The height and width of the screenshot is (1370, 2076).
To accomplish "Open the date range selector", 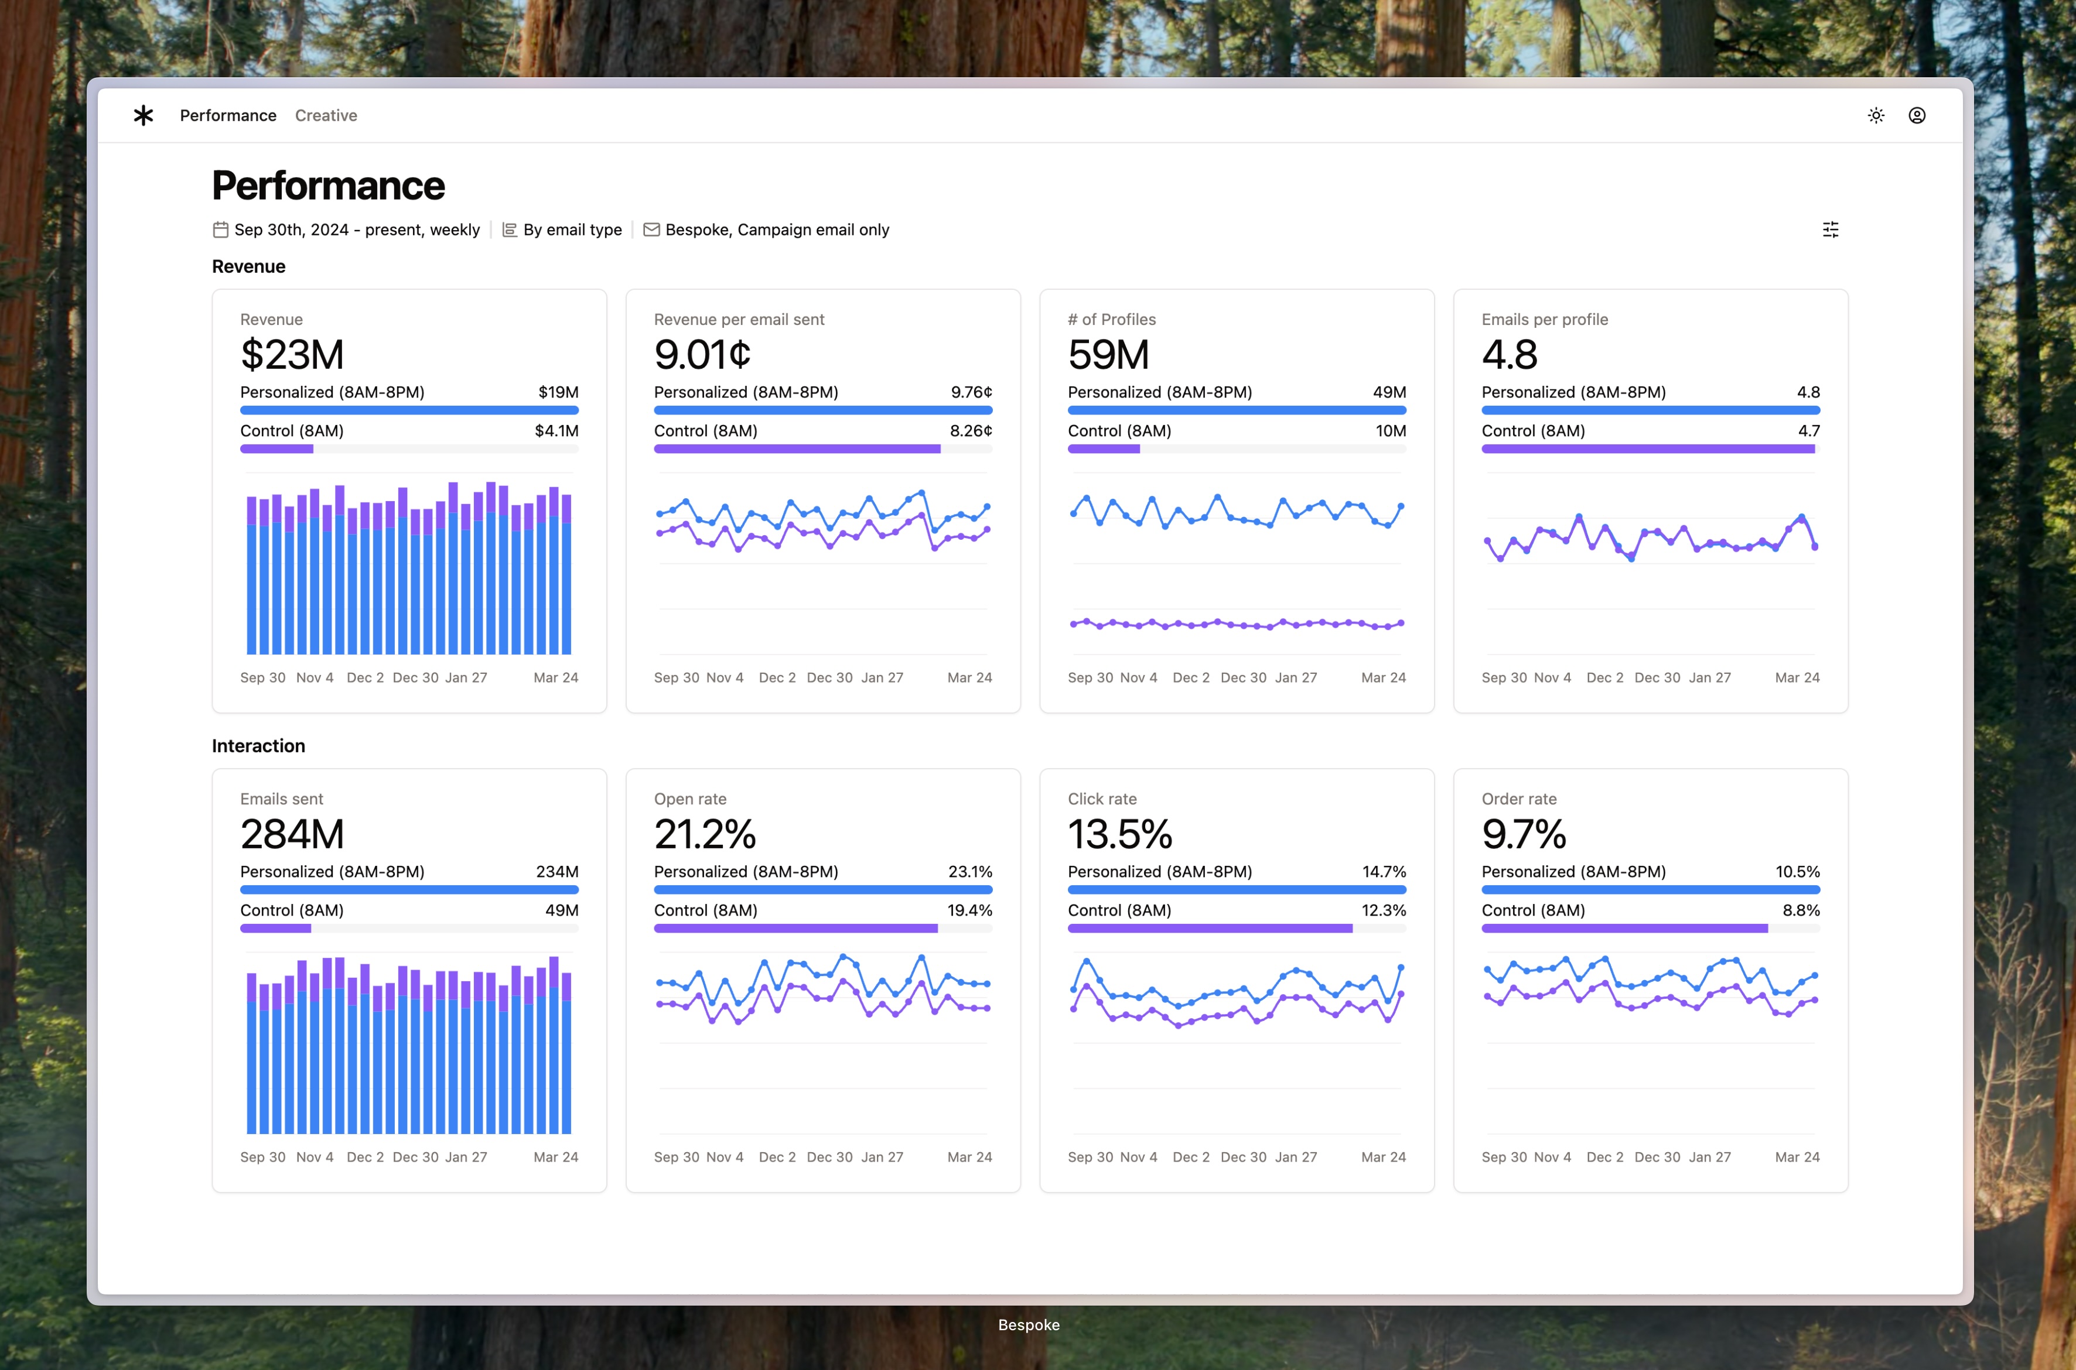I will [x=356, y=230].
